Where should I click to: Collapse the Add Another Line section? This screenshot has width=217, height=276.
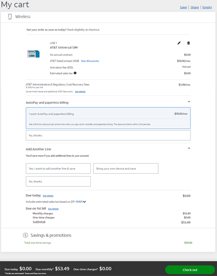coord(189,148)
